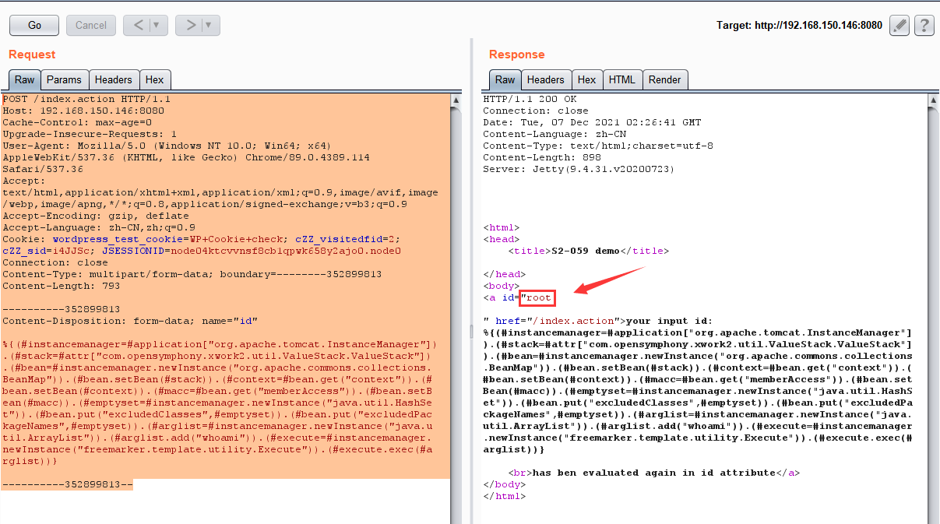Open the Headers tab in Response pane
Screen dimensions: 940x524
coord(545,79)
